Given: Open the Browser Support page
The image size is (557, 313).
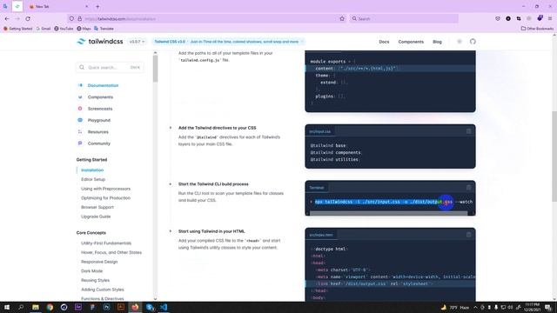Looking at the screenshot, I should [97, 207].
